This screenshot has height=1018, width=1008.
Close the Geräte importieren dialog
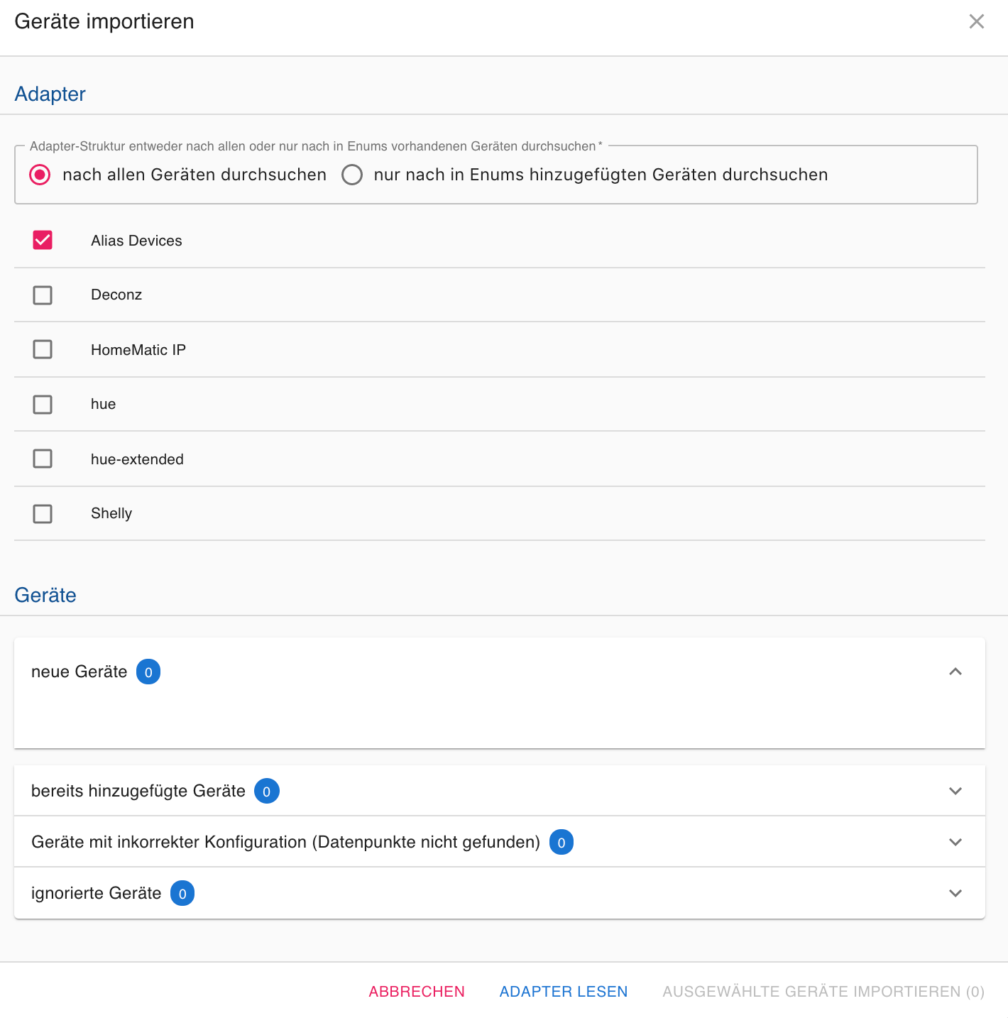(x=976, y=21)
